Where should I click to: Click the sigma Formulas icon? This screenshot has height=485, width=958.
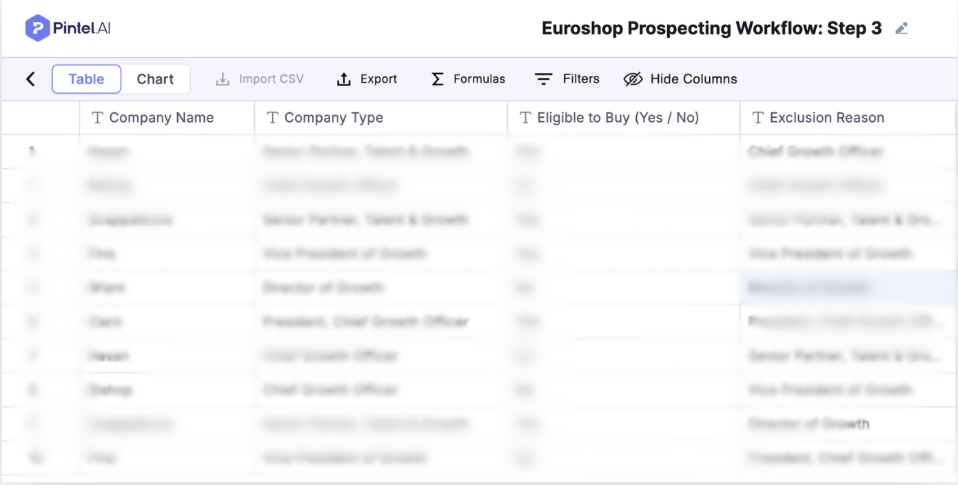tap(438, 79)
